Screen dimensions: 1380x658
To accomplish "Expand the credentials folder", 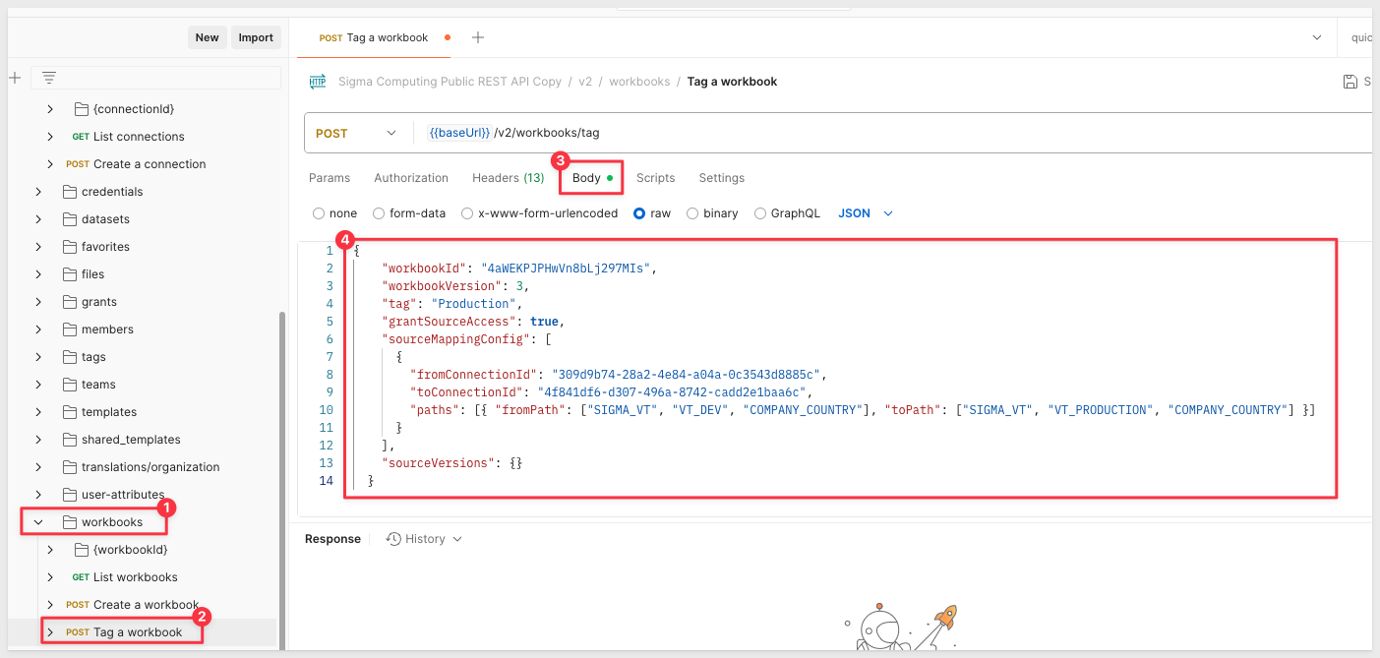I will pos(38,192).
